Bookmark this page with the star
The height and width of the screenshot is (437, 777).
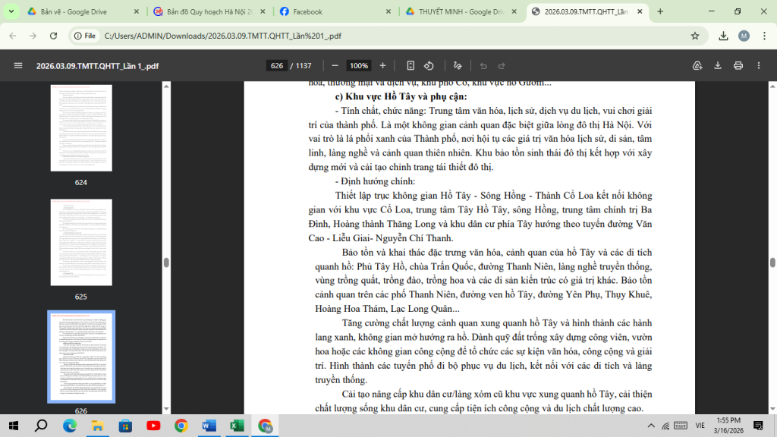point(695,36)
